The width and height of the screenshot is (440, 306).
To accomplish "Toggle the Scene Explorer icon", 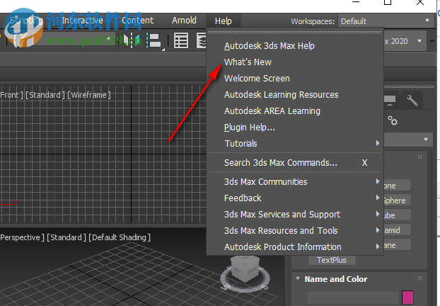I will 181,41.
